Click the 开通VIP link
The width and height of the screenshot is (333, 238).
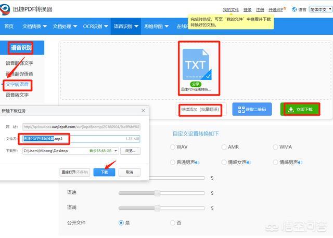[277, 9]
